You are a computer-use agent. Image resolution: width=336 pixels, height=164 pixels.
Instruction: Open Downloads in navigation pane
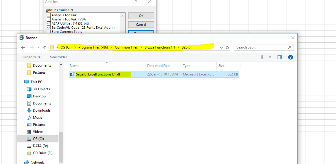[x=39, y=110]
